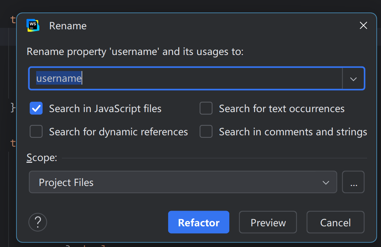Enable the Search for text occurrences checkbox
Viewport: 381px width, 247px height.
(x=206, y=108)
